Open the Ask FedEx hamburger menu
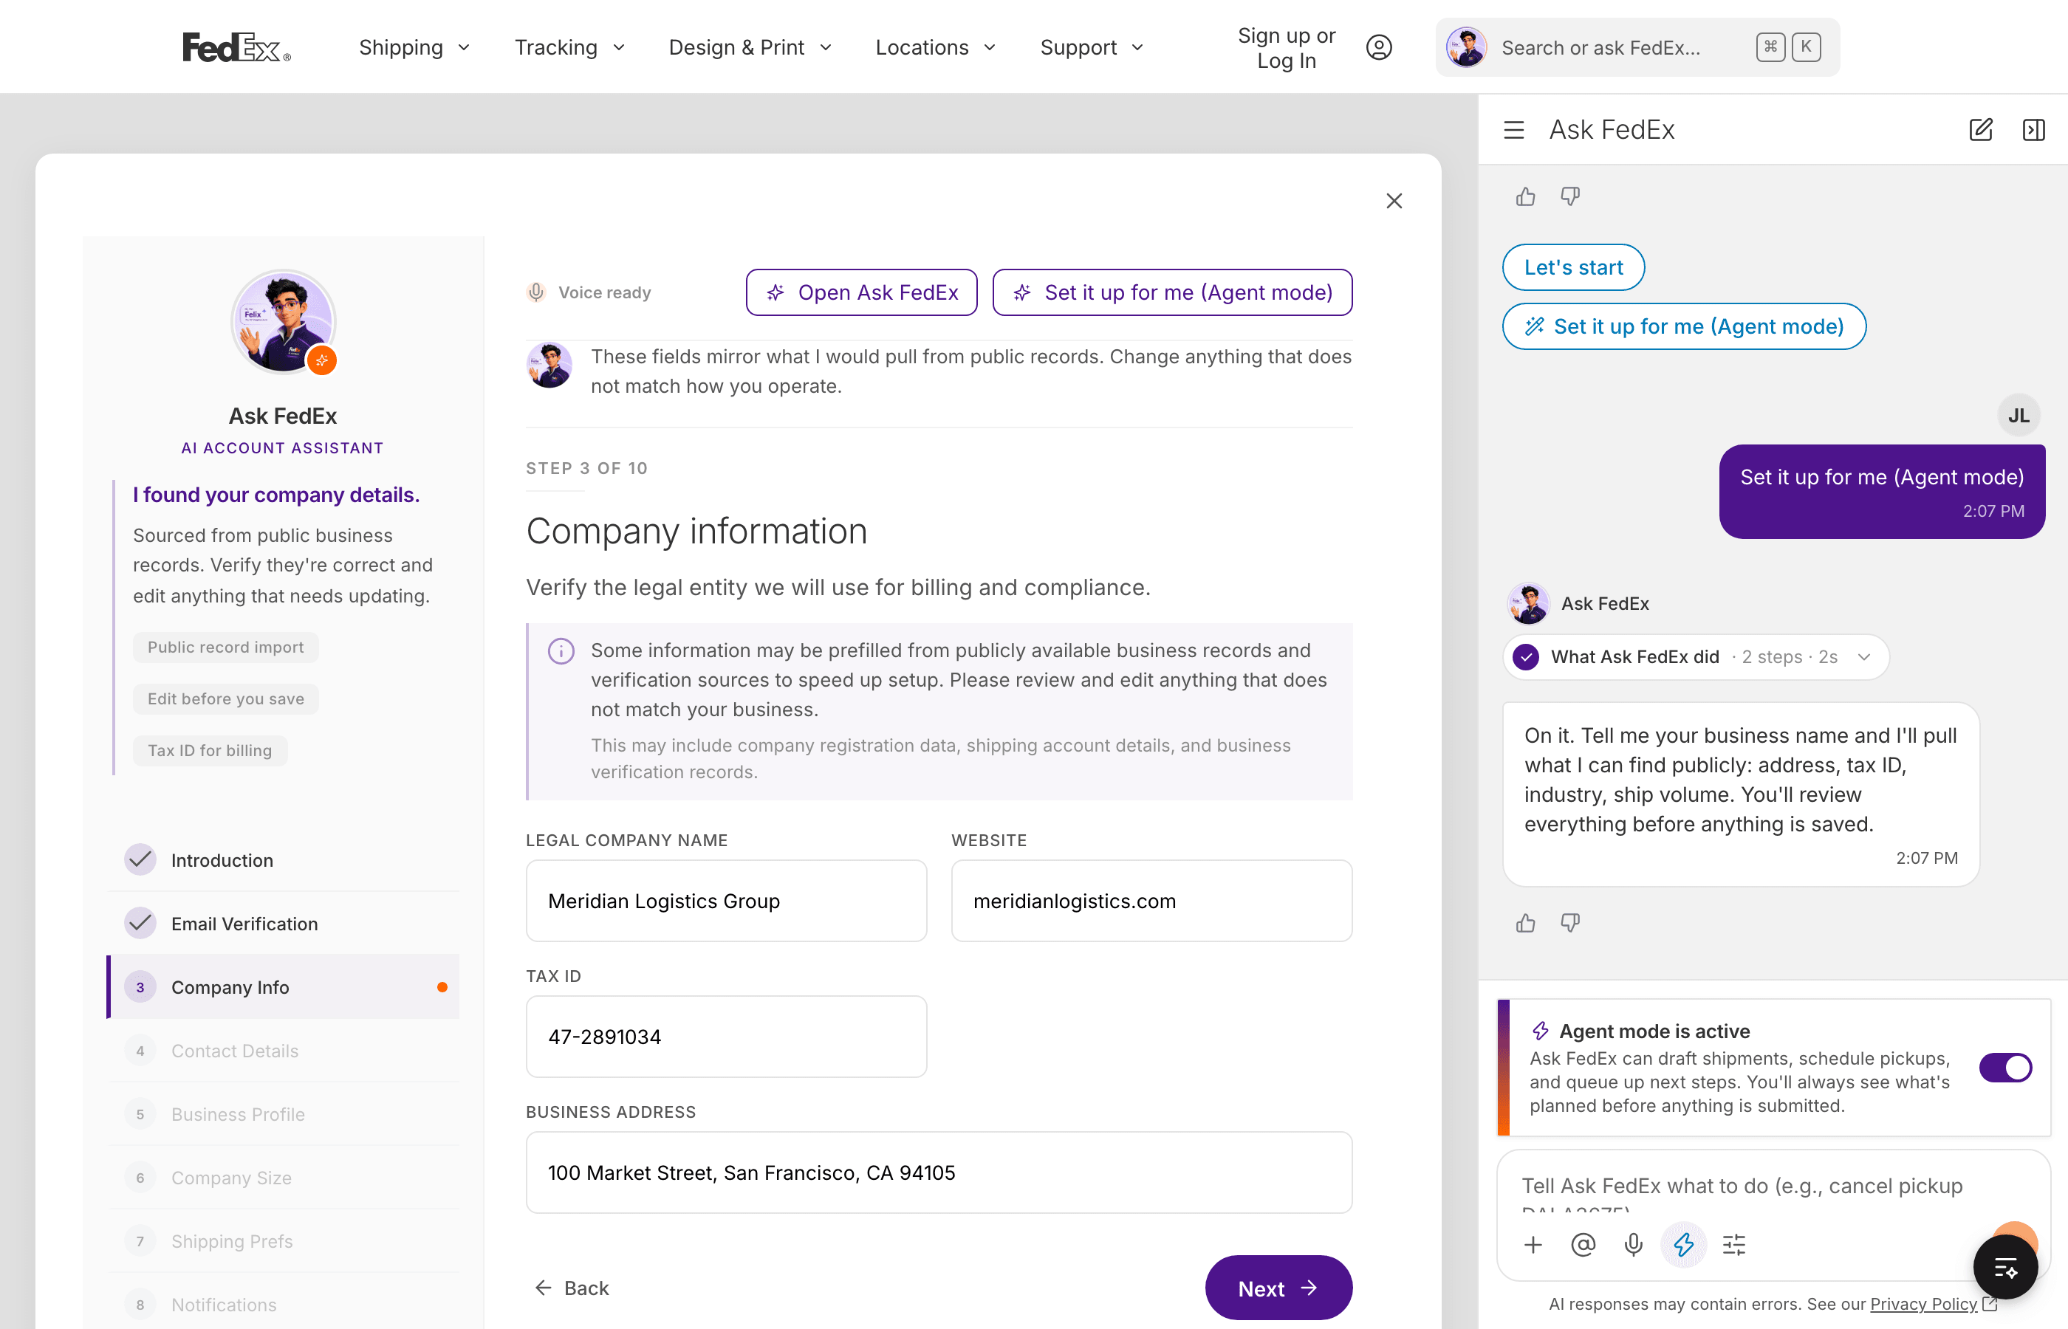The width and height of the screenshot is (2068, 1329). [1514, 130]
